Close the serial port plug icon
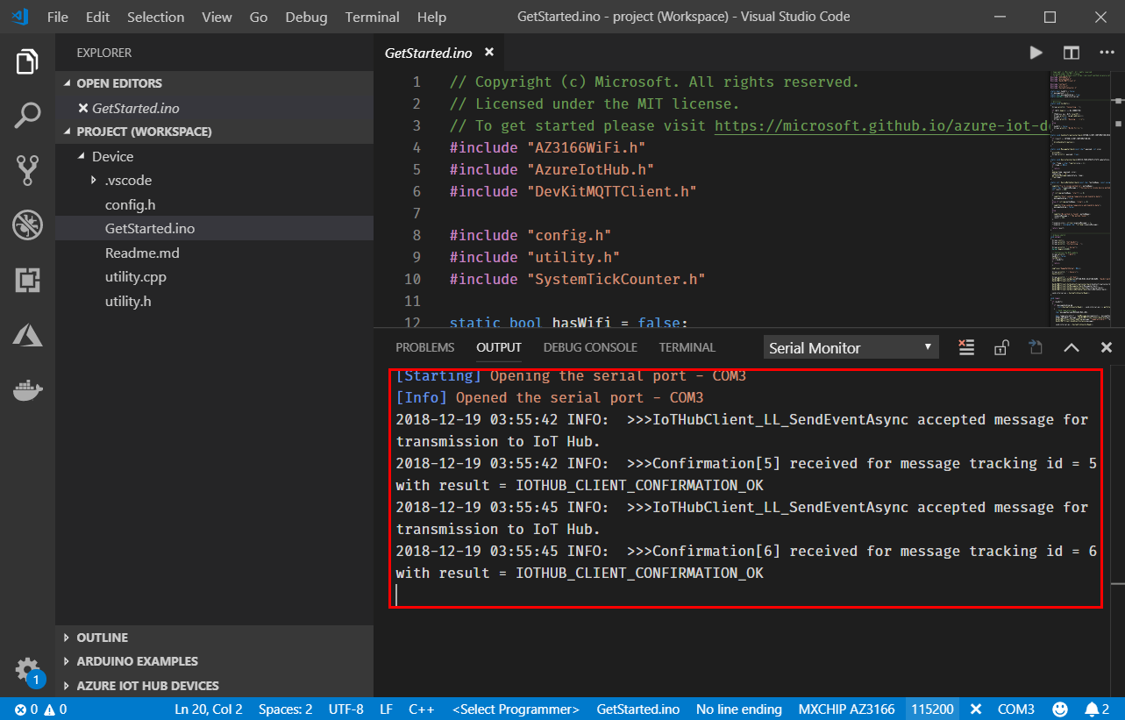 point(974,709)
